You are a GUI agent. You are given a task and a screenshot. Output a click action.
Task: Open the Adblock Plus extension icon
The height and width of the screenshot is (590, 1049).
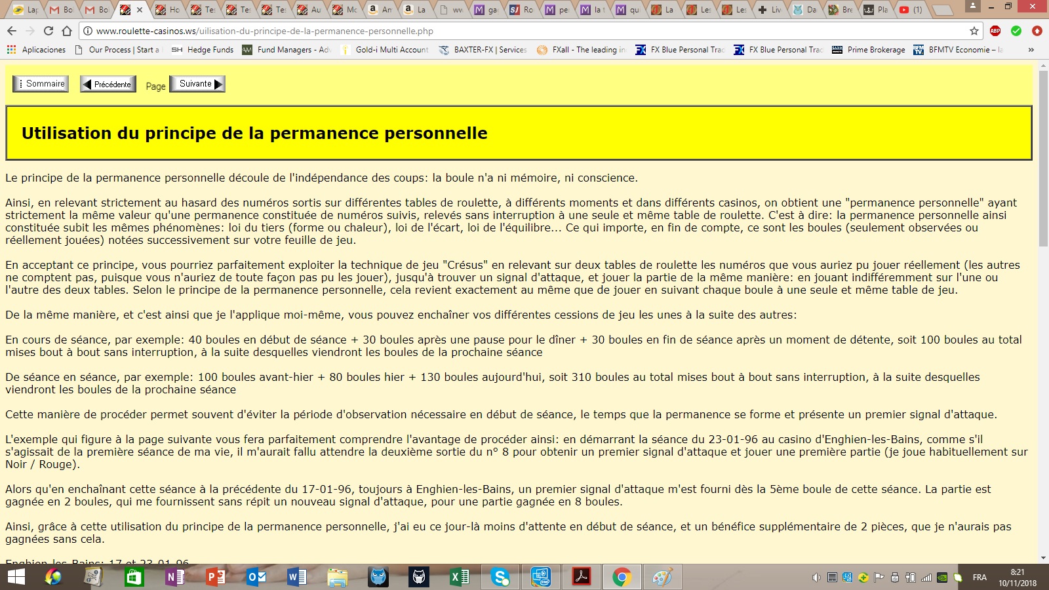click(x=995, y=31)
